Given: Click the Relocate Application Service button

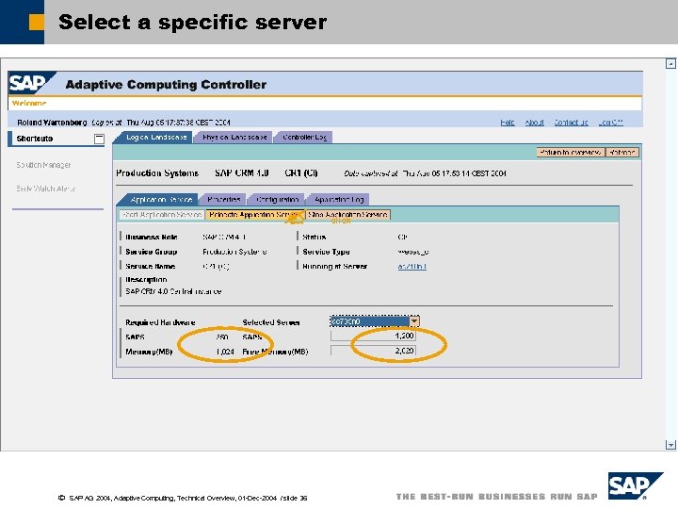Looking at the screenshot, I should 254,215.
